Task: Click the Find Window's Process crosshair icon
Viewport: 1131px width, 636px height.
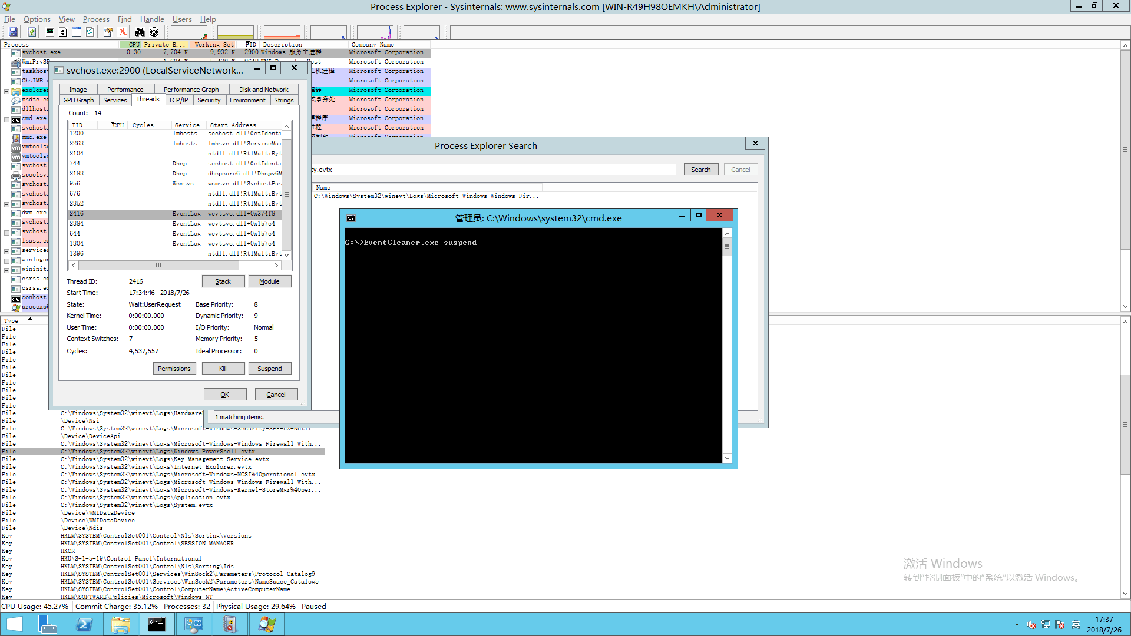Action: 154,32
